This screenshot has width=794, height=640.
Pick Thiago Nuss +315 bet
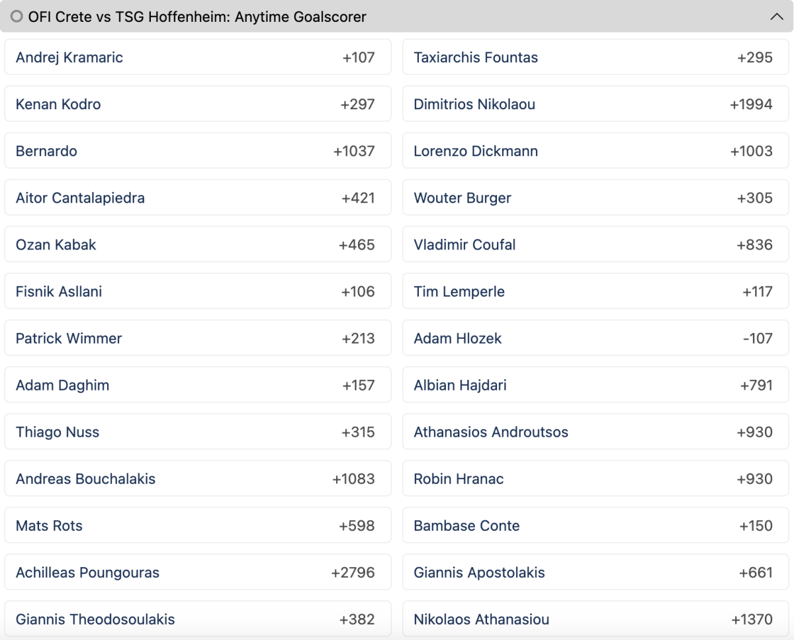198,432
